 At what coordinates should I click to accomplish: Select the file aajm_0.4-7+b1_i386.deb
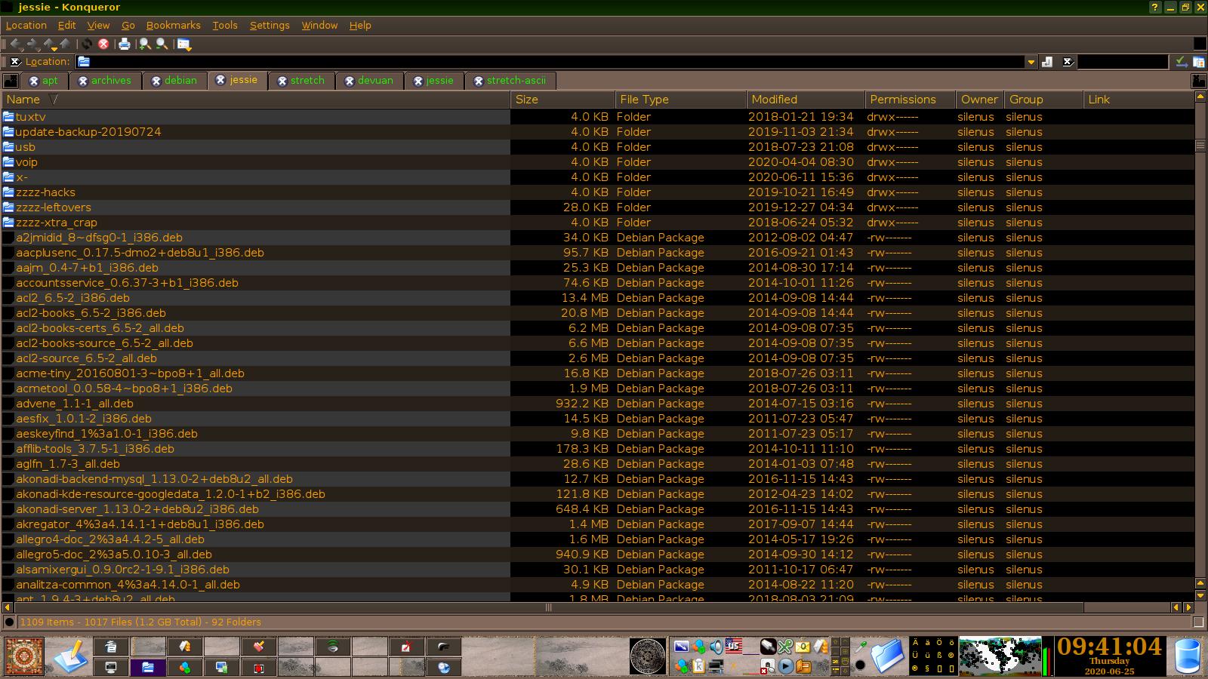[x=87, y=268]
